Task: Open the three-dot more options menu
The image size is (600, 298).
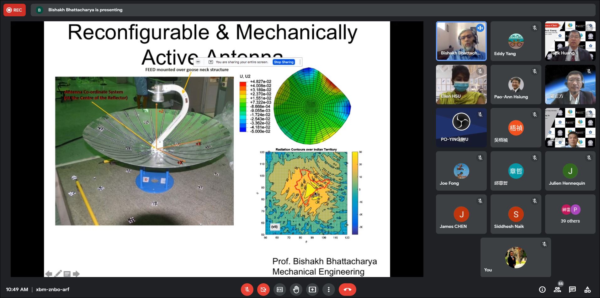Action: [329, 290]
